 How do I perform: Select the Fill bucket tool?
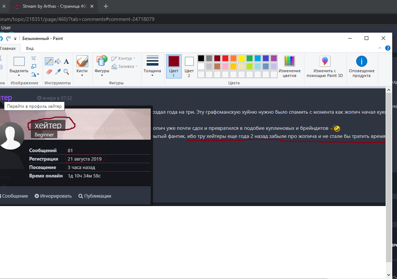coord(58,61)
